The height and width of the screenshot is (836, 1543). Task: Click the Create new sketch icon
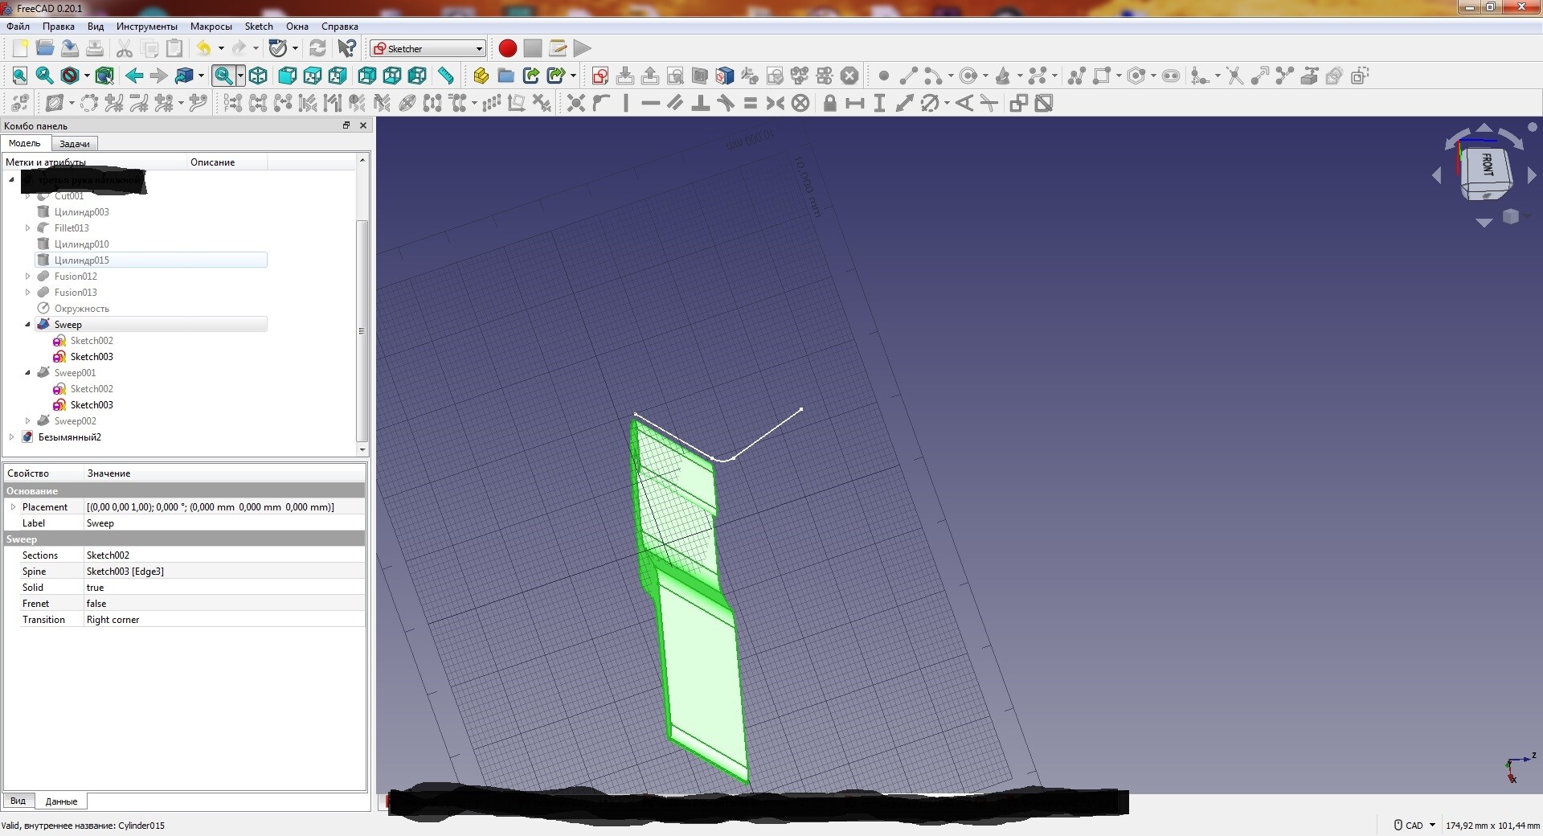600,76
